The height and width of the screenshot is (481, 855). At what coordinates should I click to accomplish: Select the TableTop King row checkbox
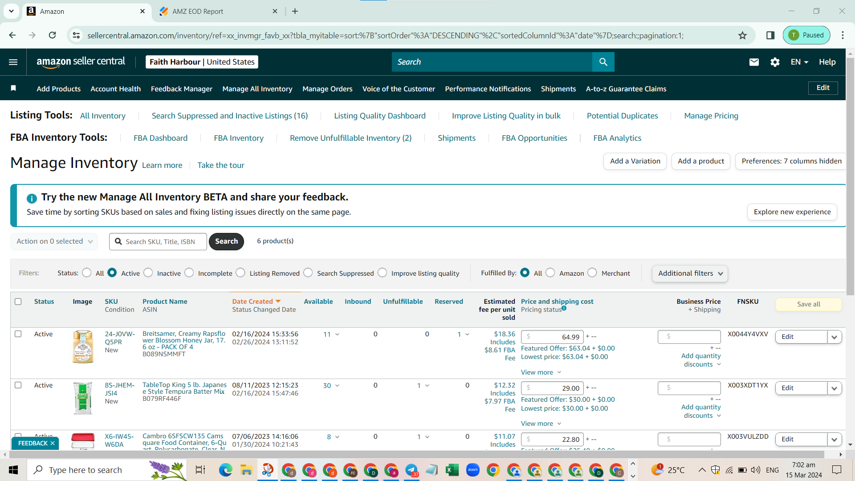[18, 385]
